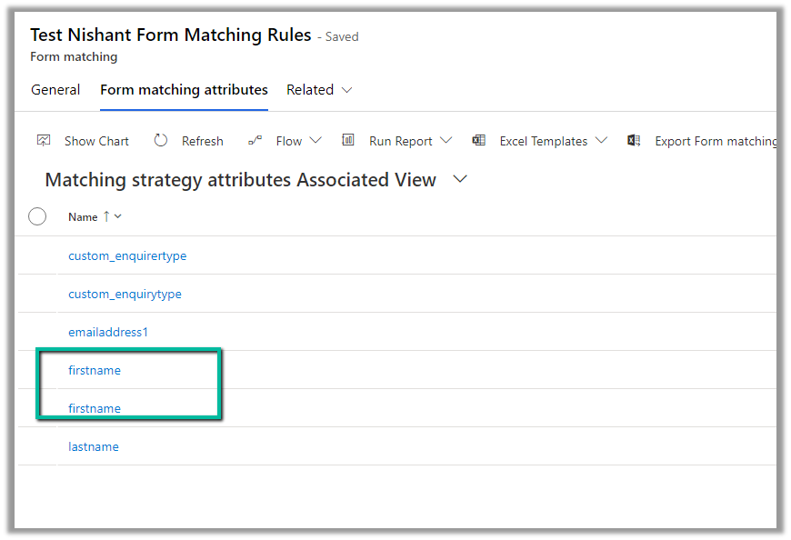Expand the Flow dropdown chevron
The width and height of the screenshot is (791, 540).
click(x=315, y=141)
